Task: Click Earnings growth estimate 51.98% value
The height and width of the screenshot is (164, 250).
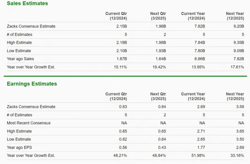Action: click(198, 156)
